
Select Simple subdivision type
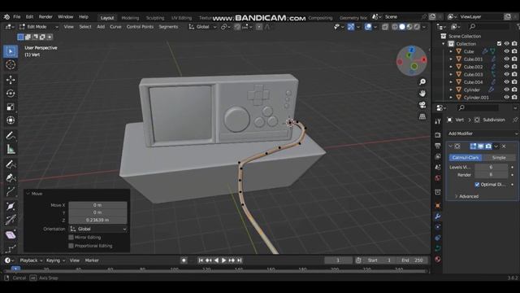[x=499, y=158]
